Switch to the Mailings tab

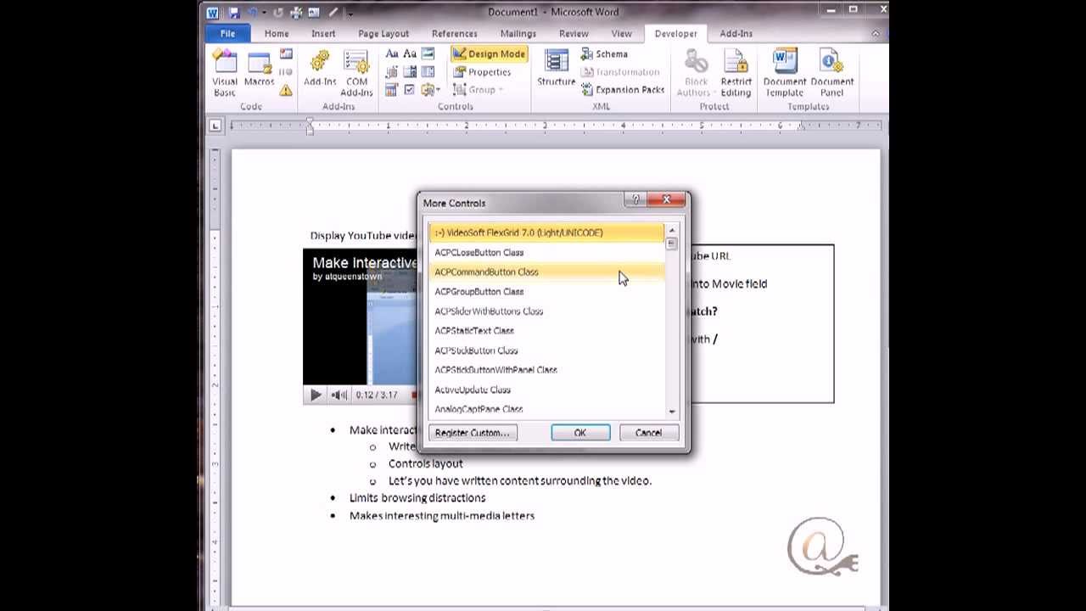pyautogui.click(x=518, y=34)
